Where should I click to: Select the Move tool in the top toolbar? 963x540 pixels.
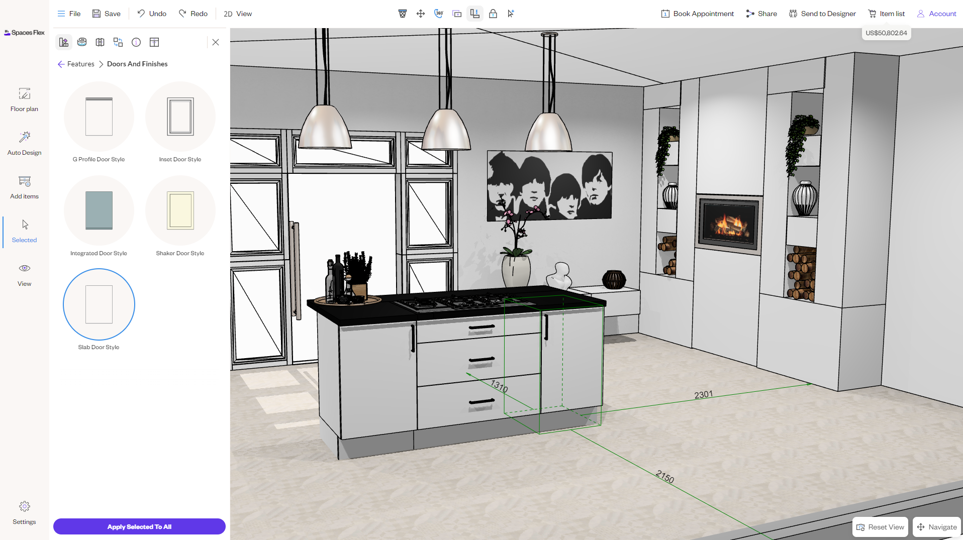pos(420,14)
